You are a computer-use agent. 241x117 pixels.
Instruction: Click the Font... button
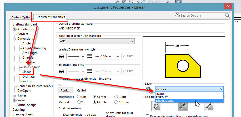coord(65,90)
